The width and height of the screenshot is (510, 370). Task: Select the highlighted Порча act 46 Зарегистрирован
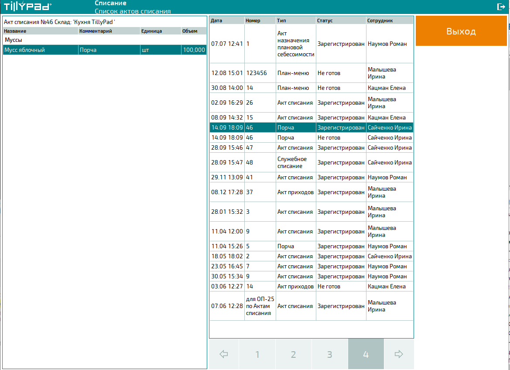coord(311,127)
